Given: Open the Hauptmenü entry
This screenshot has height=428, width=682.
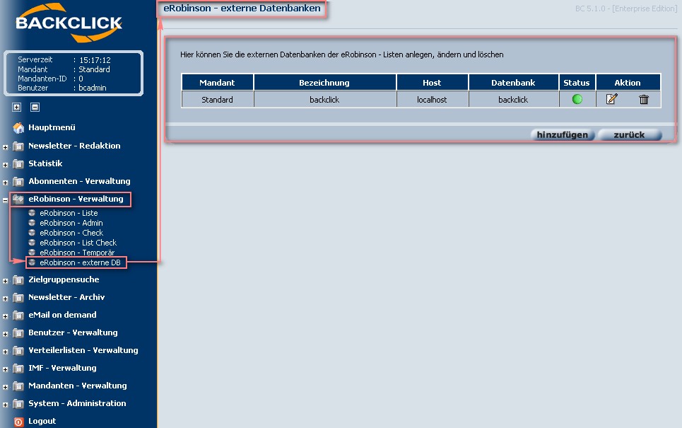Looking at the screenshot, I should point(52,127).
